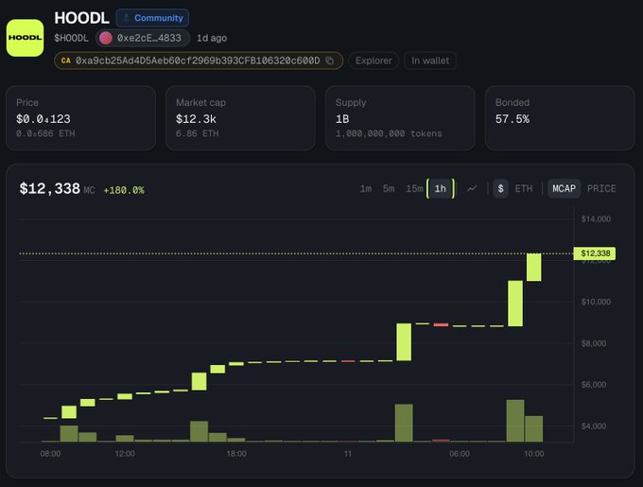Switch chart to MCAP mode

(x=564, y=188)
